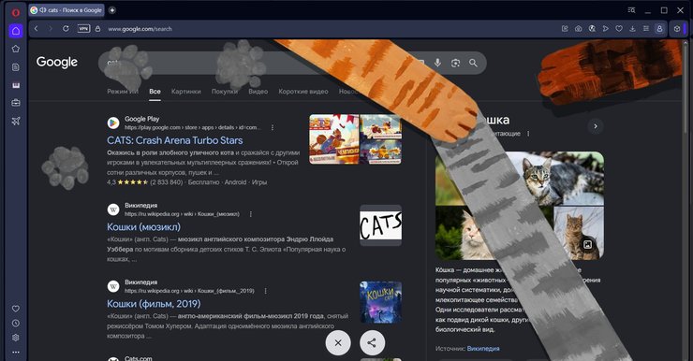Open the 'Кошки (фильм, 2019)' result link
Image resolution: width=693 pixels, height=361 pixels.
(154, 304)
